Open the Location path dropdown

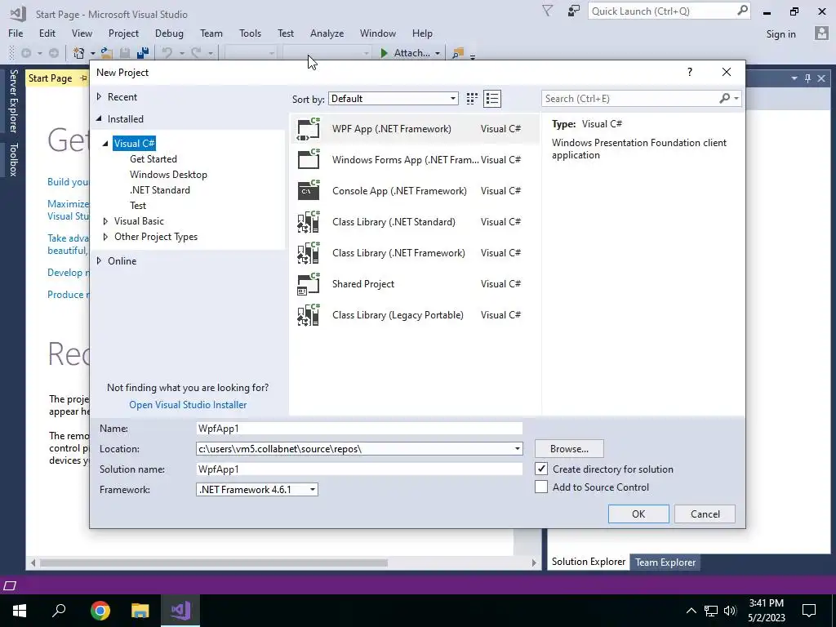click(517, 449)
